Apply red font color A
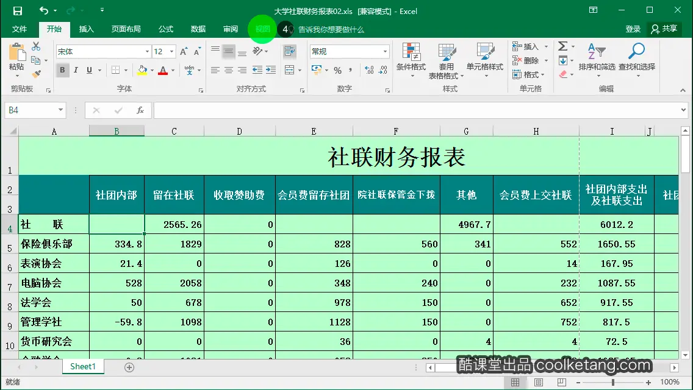The width and height of the screenshot is (693, 390). [x=163, y=70]
